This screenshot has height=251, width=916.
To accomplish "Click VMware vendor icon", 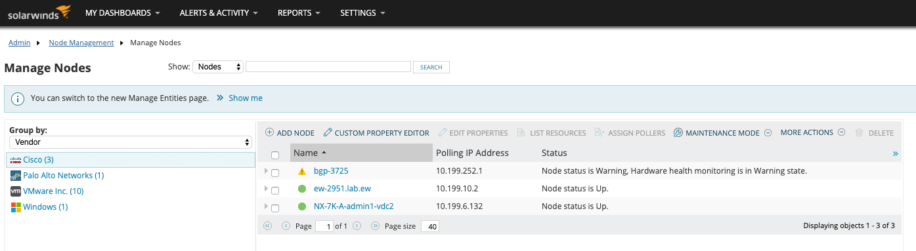I will (x=16, y=191).
